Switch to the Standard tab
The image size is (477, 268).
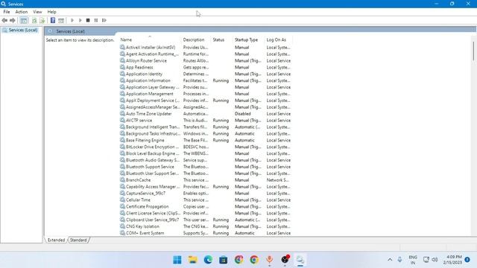tap(78, 240)
